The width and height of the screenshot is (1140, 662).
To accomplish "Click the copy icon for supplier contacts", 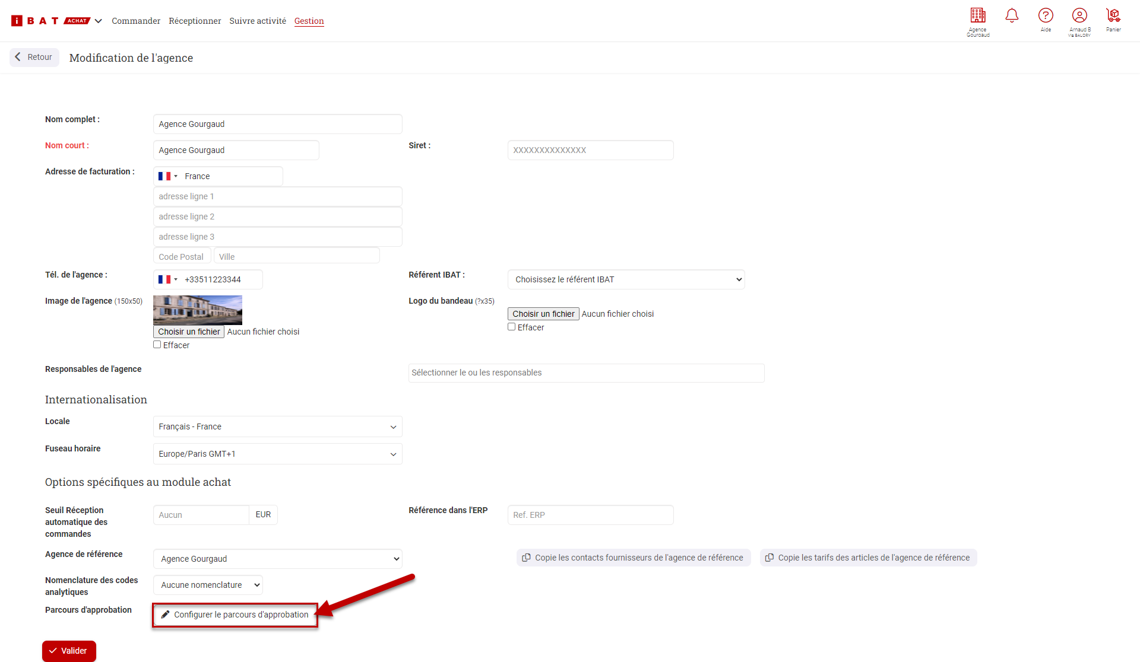I will (526, 558).
